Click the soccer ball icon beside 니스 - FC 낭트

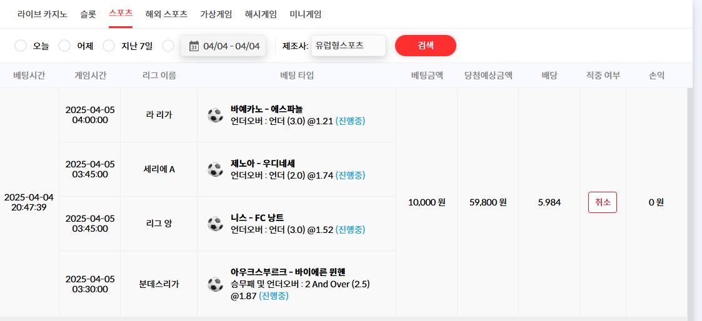pos(215,224)
